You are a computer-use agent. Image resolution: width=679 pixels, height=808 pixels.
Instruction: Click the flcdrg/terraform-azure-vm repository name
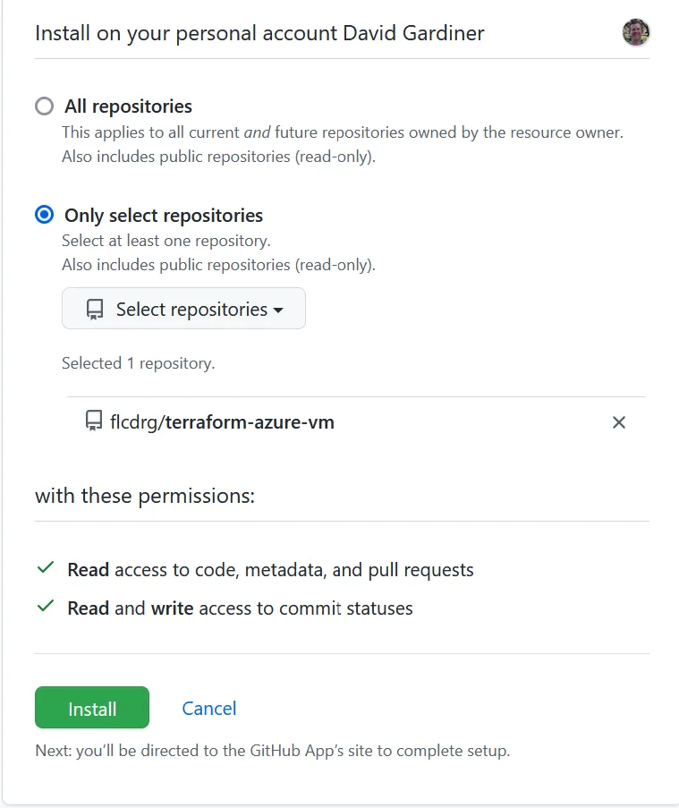[x=222, y=421]
